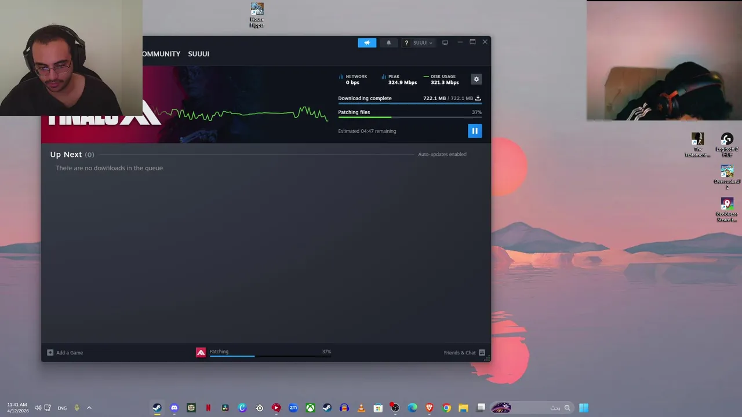Open Discord from the taskbar
Viewport: 742px width, 417px height.
174,408
